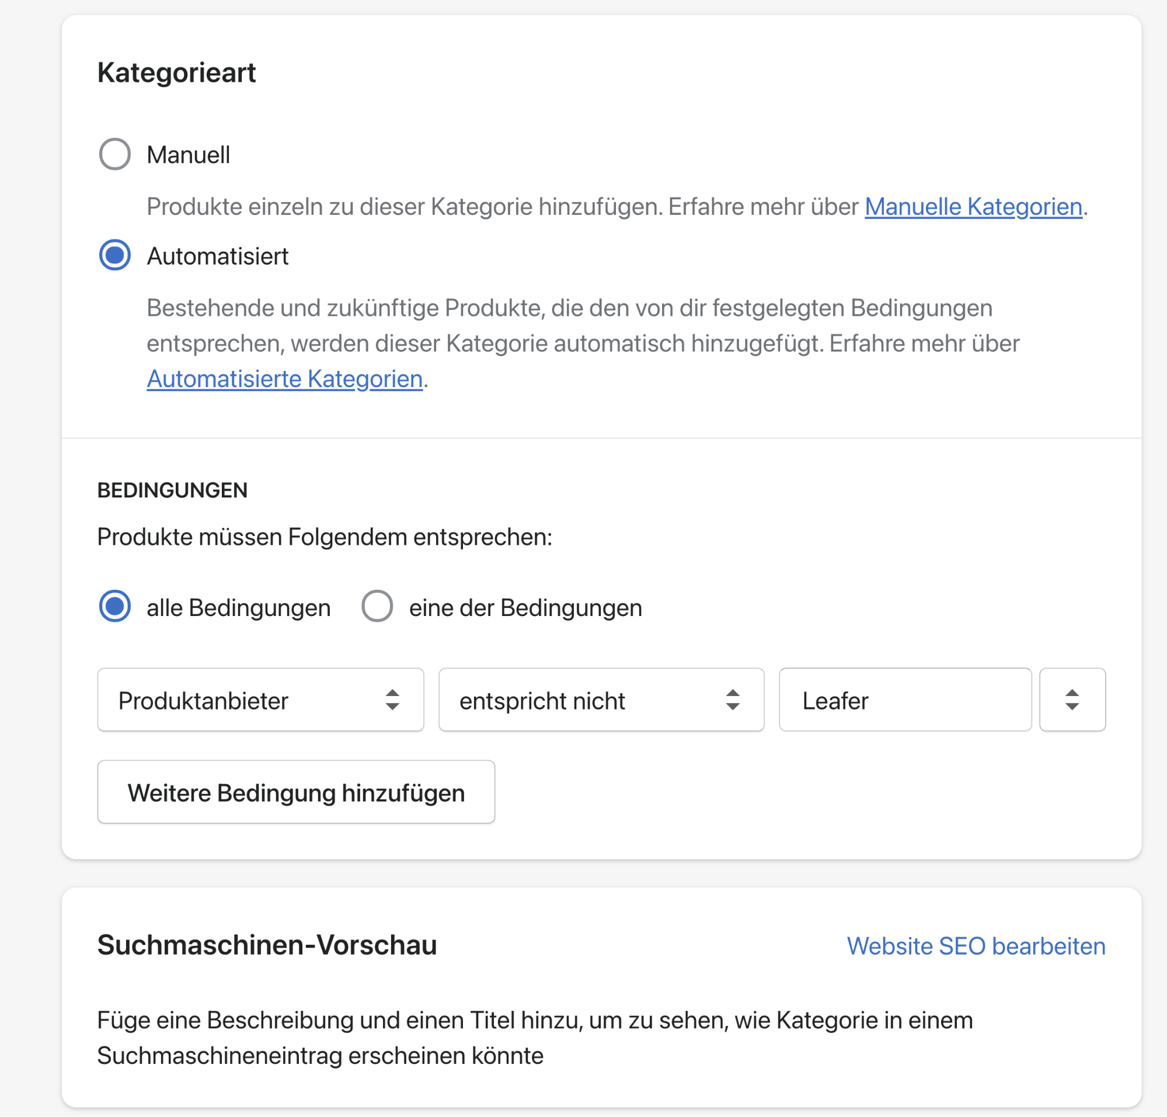Click the Weitere Bedingung hinzufügen button
This screenshot has width=1167, height=1117.
(x=296, y=792)
